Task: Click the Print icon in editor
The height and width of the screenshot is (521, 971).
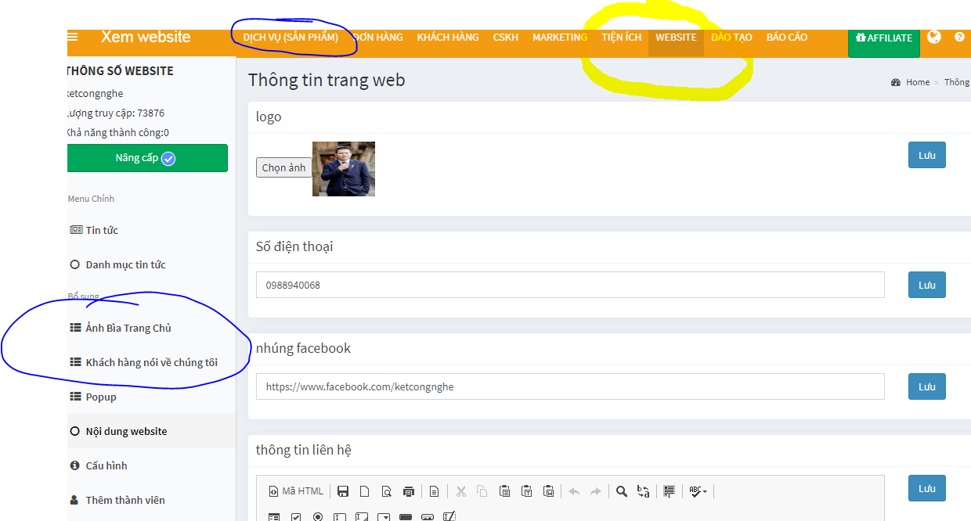Action: 408,491
